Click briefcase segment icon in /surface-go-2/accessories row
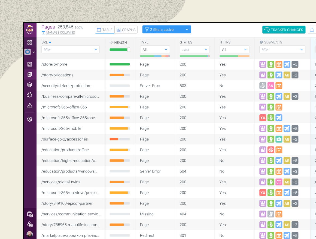Image resolution: width=316 pixels, height=239 pixels. click(x=279, y=139)
